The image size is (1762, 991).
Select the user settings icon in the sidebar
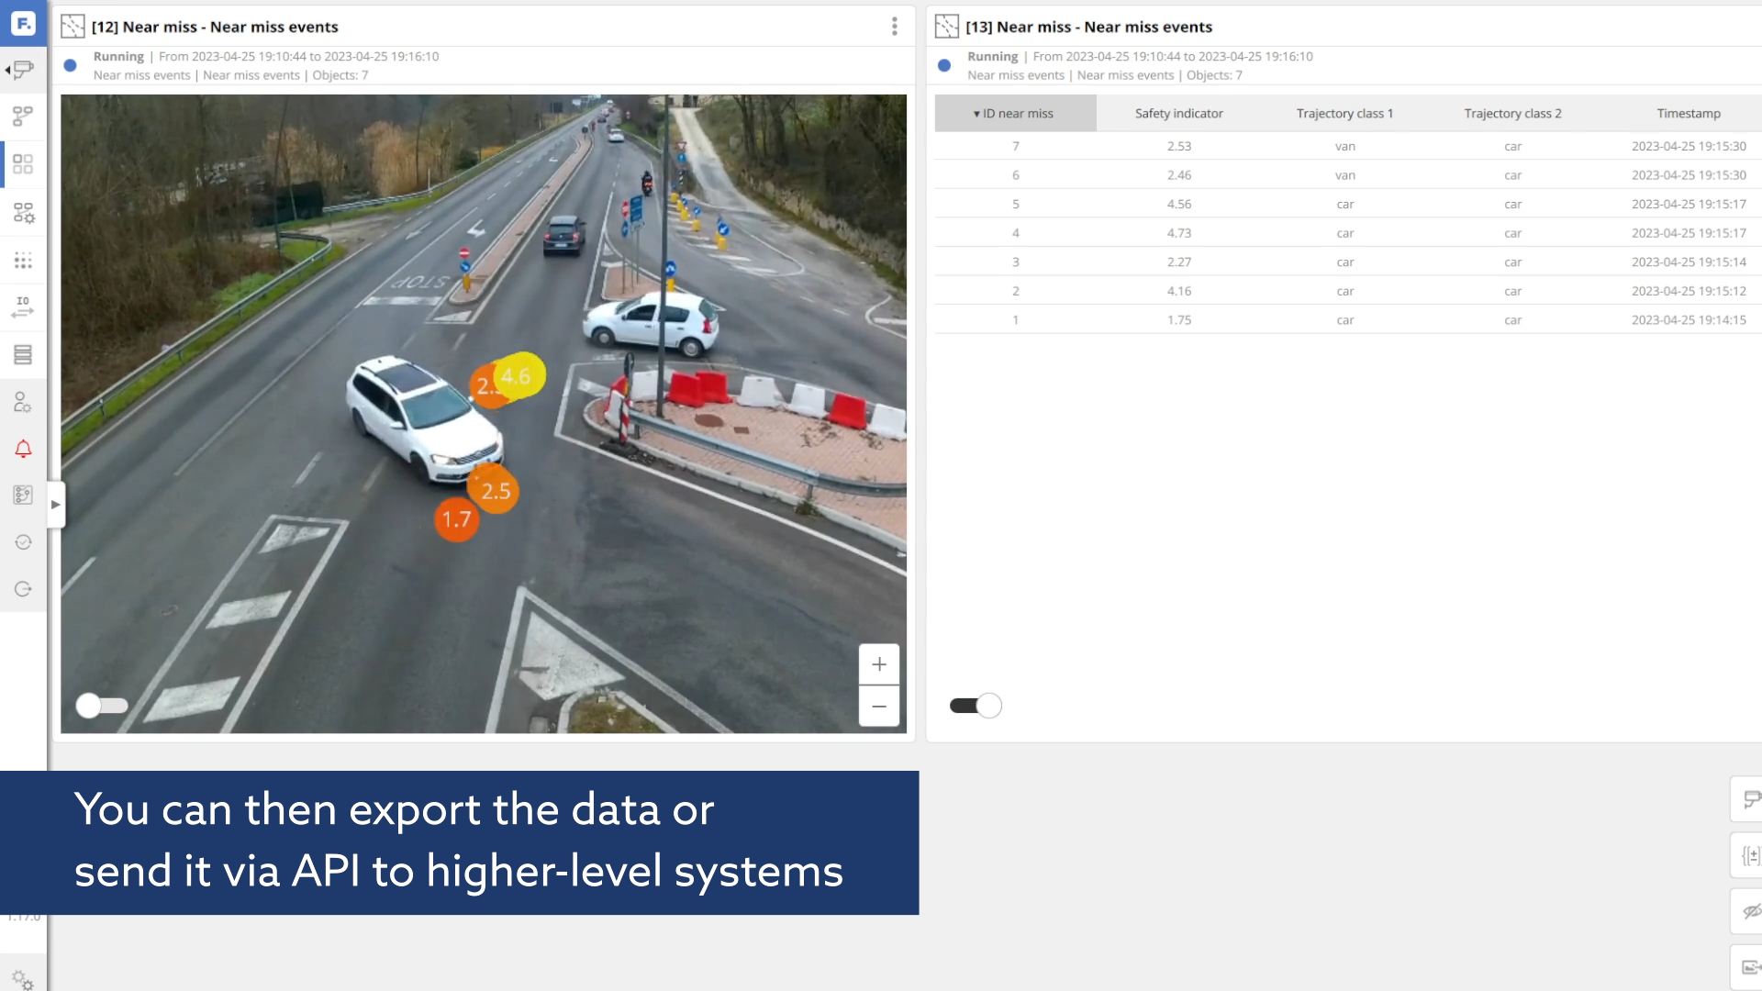pyautogui.click(x=23, y=401)
